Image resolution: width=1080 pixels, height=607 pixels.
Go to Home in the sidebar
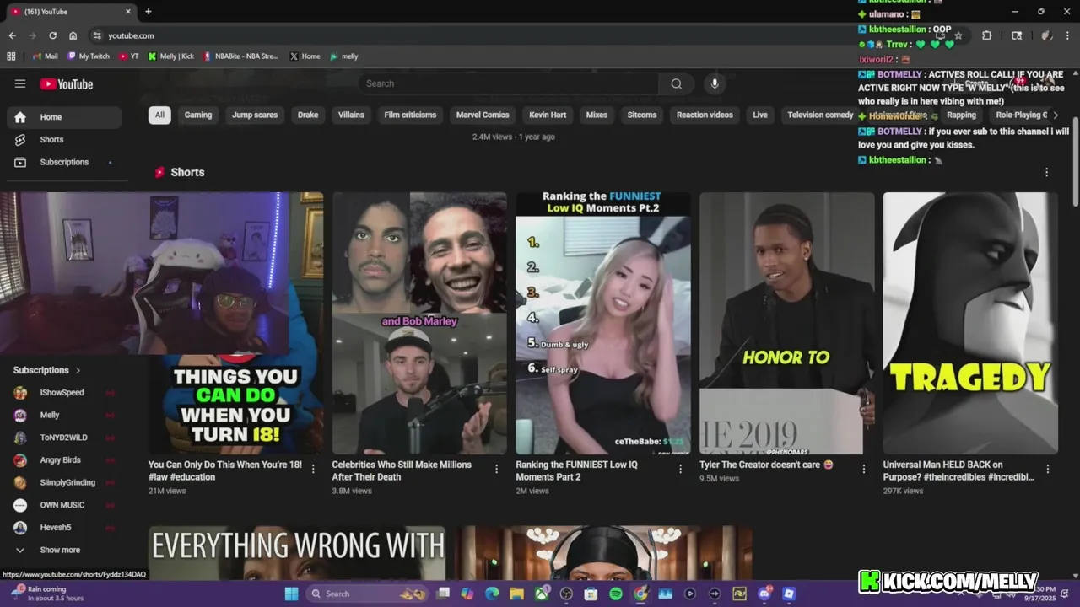64,117
